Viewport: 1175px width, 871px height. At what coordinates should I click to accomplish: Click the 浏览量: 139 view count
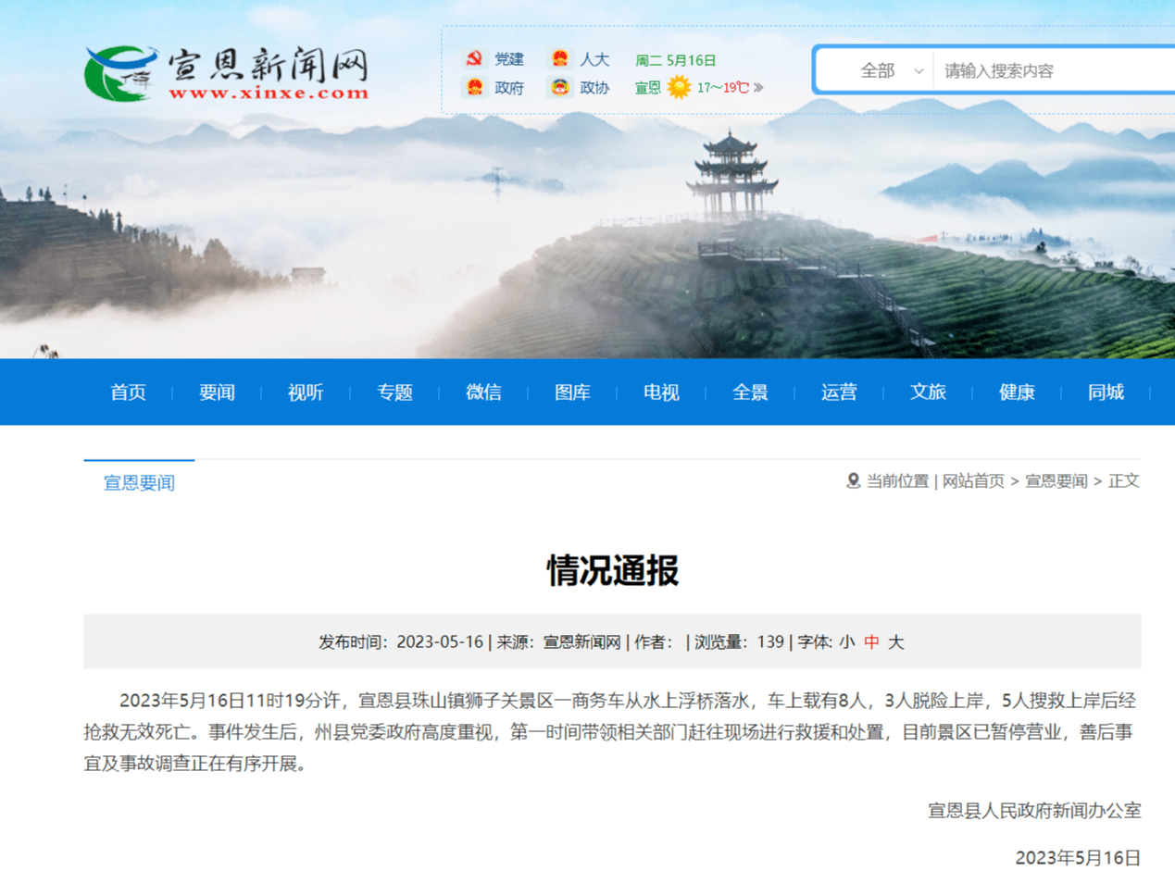tap(740, 642)
